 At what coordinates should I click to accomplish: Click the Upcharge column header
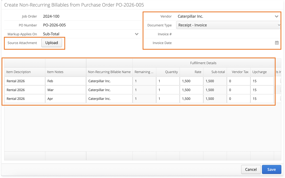pyautogui.click(x=262, y=72)
